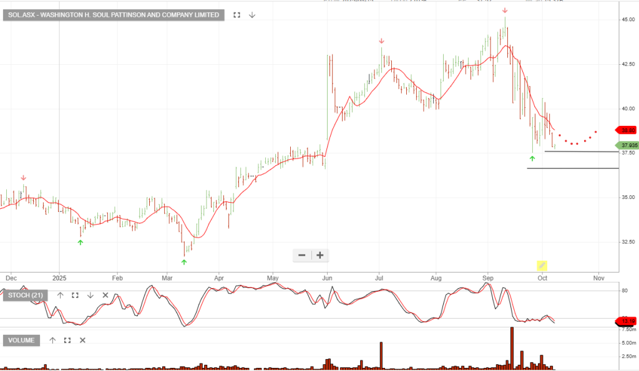Image resolution: width=639 pixels, height=371 pixels.
Task: Click the green 37.935 current price tag
Action: pos(627,145)
